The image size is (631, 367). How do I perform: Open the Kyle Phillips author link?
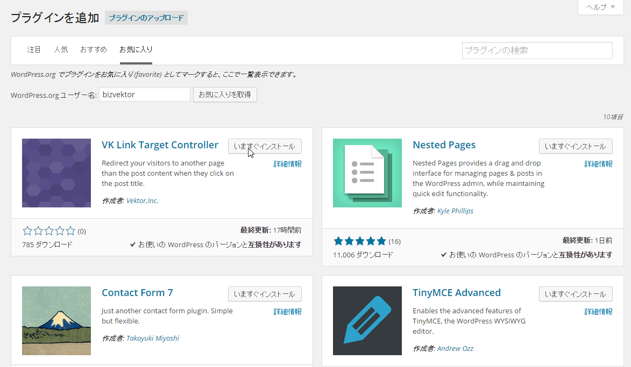(455, 211)
